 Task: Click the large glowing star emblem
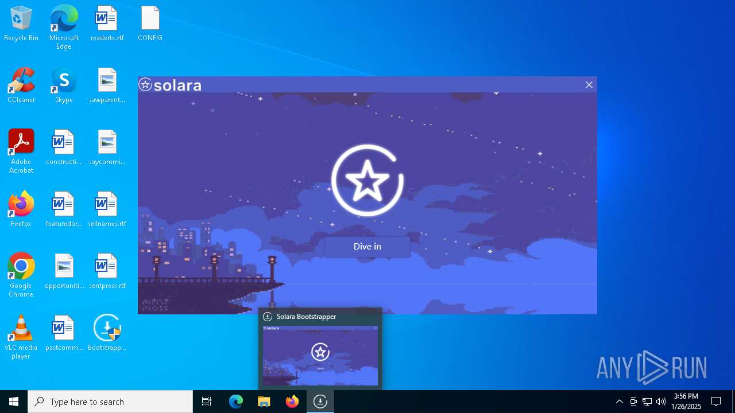click(367, 180)
